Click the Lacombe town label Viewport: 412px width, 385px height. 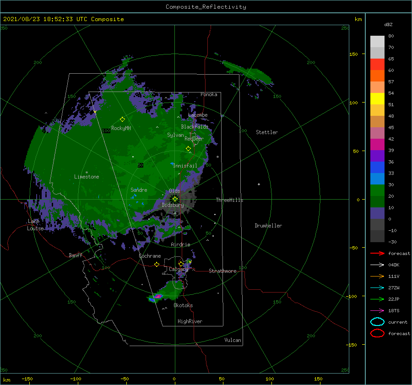click(x=198, y=115)
